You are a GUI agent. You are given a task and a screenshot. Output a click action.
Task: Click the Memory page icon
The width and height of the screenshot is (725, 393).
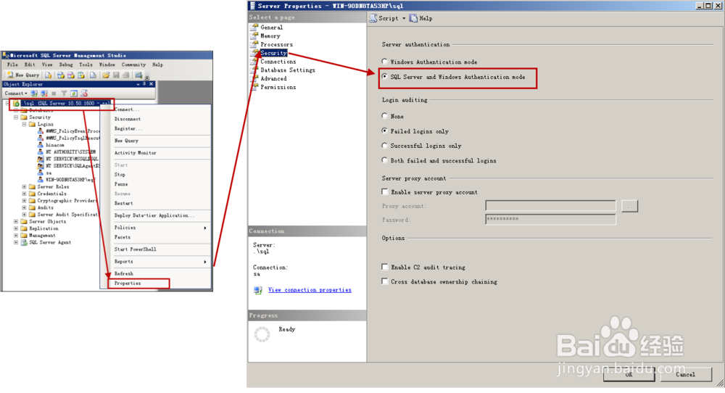point(254,36)
